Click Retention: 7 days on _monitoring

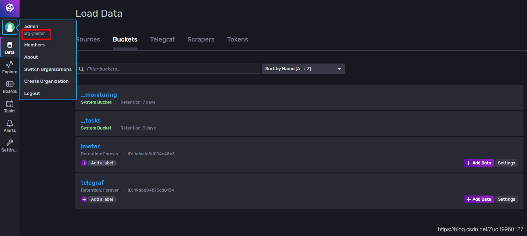coord(138,102)
